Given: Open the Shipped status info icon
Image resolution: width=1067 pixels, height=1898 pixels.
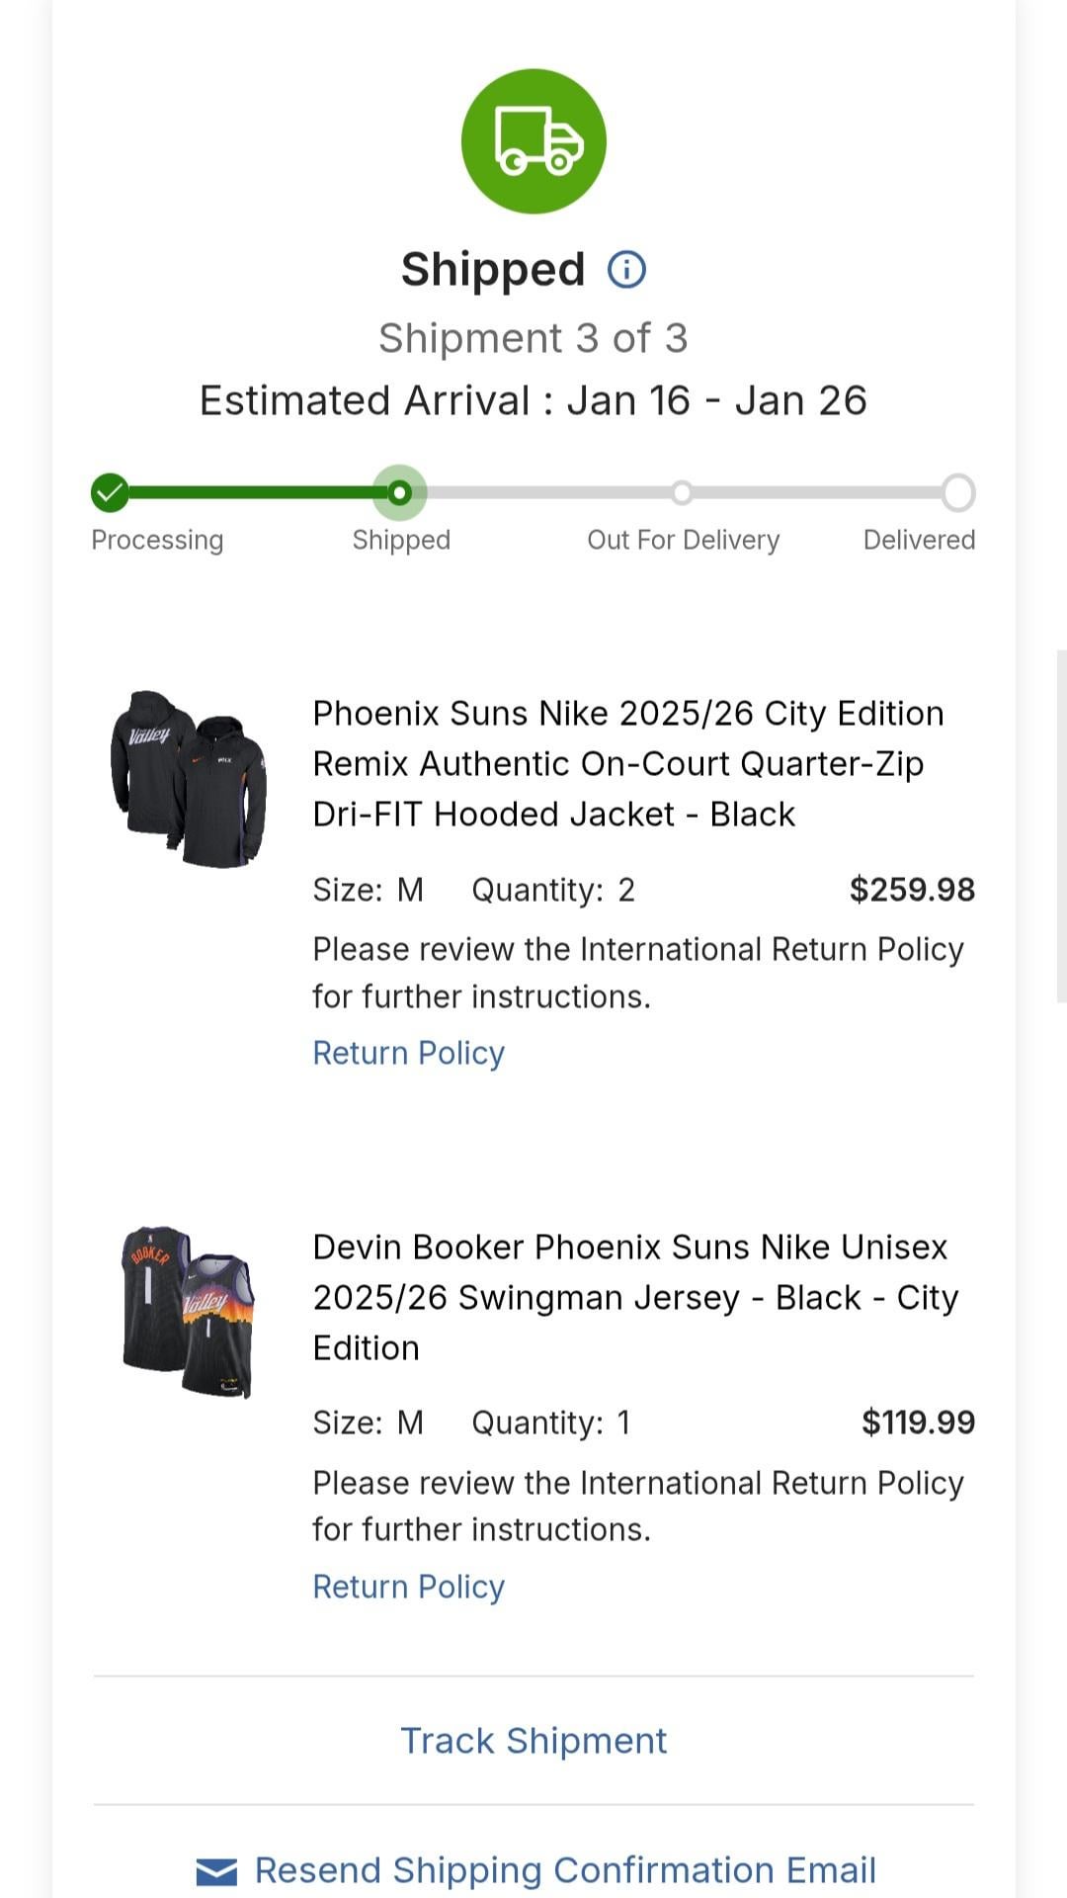Looking at the screenshot, I should 626,269.
